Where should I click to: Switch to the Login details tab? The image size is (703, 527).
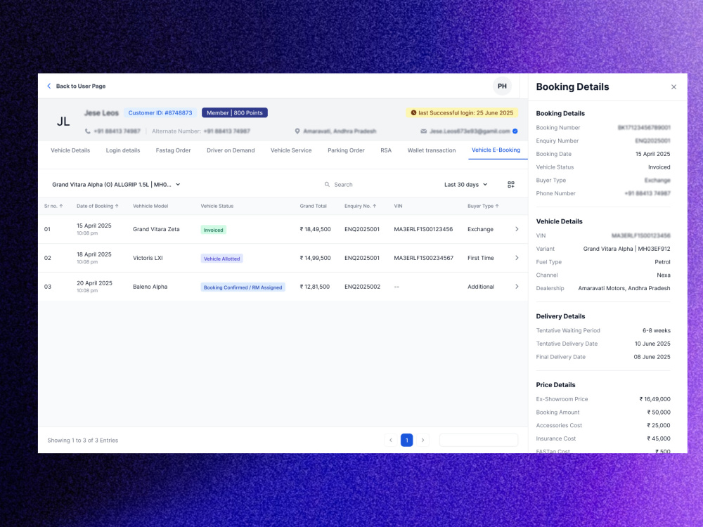(x=123, y=150)
